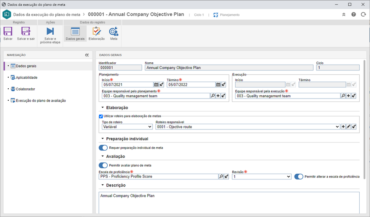Viewport: 370px width, 217px height.
Task: Search planning responsible team
Action: coord(213,96)
